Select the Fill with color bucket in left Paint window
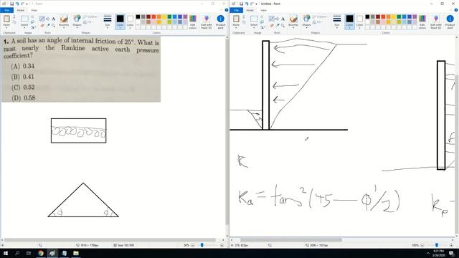Screen dimensions: 459x258 click(x=48, y=19)
